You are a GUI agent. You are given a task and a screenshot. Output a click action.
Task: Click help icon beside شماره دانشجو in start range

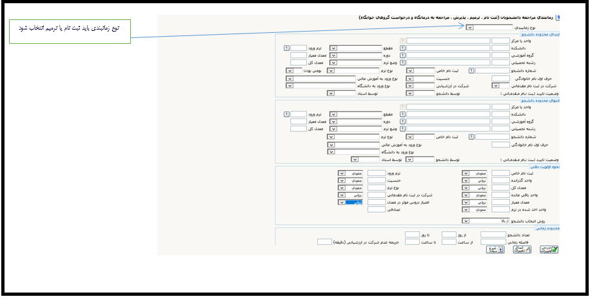pyautogui.click(x=472, y=70)
